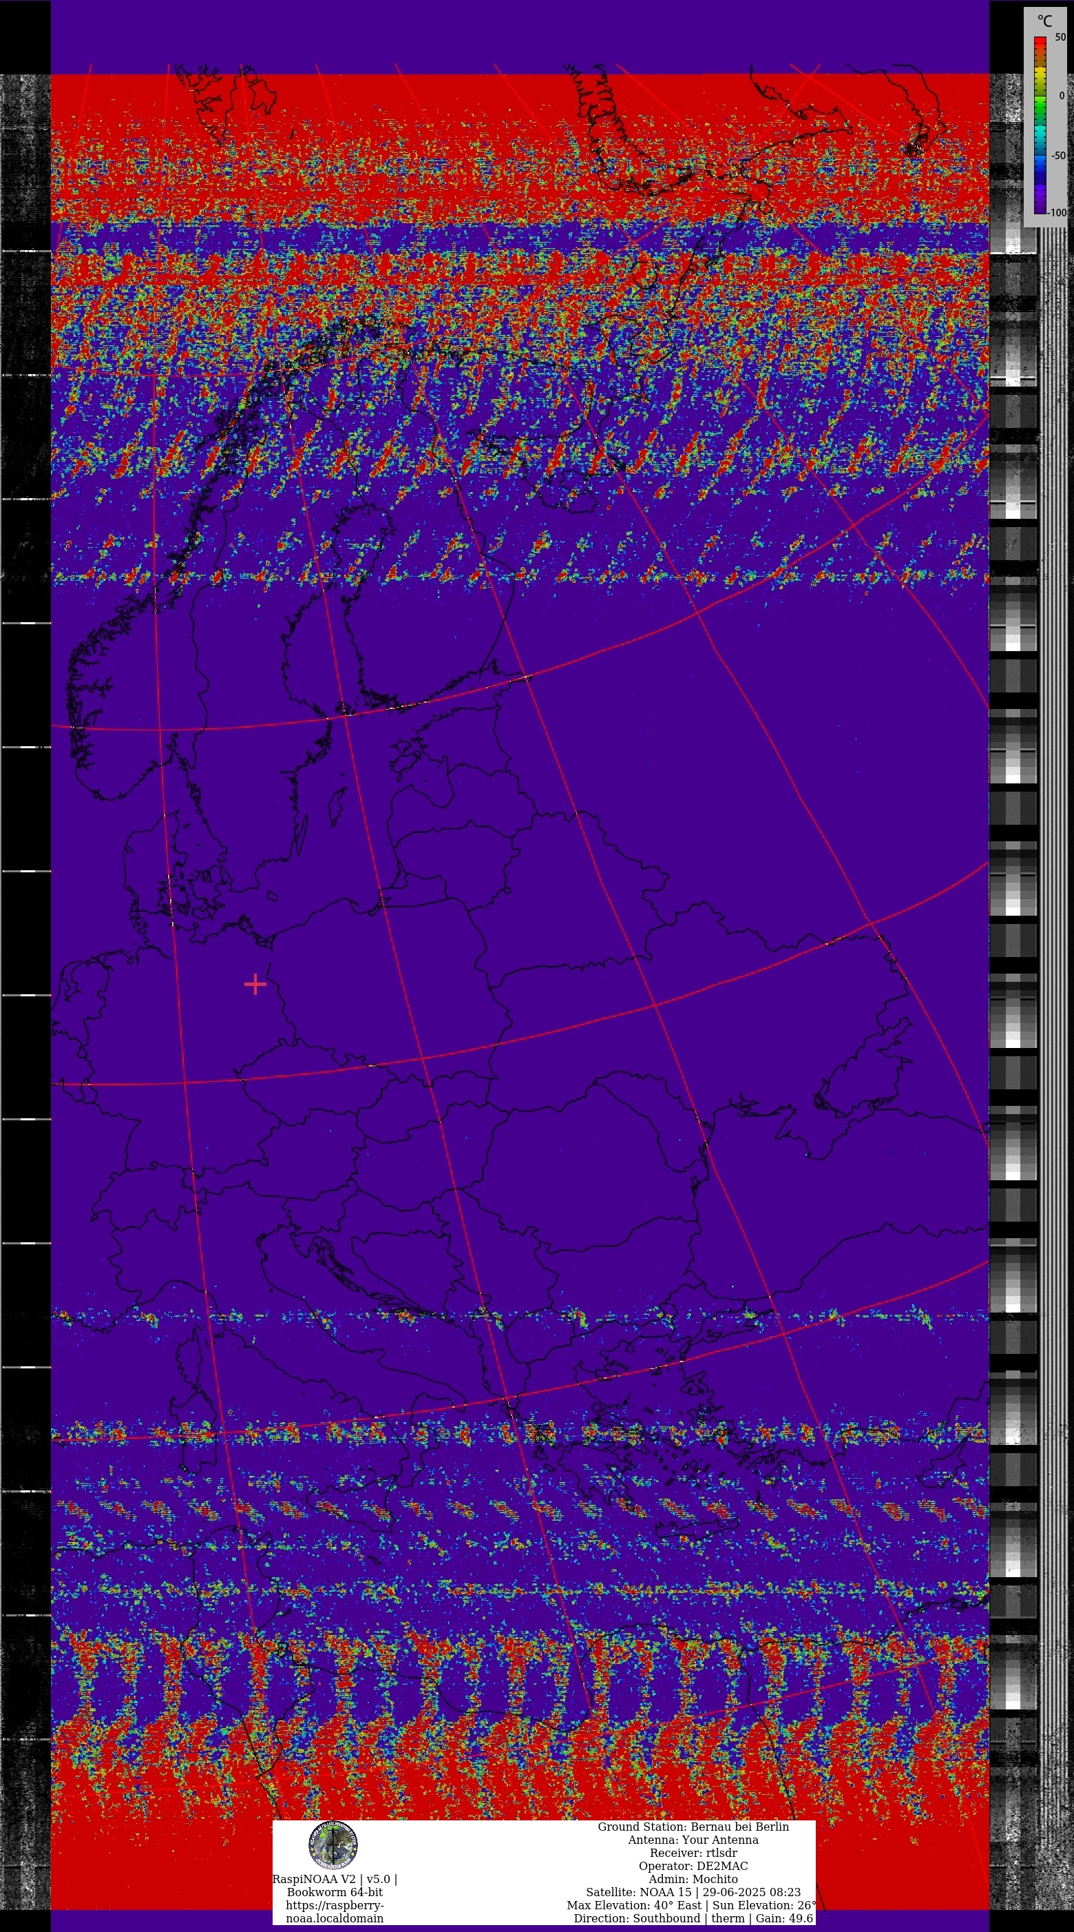Image resolution: width=1074 pixels, height=1932 pixels.
Task: Click 'Satellite: NOAA 15' text
Action: tap(639, 1892)
